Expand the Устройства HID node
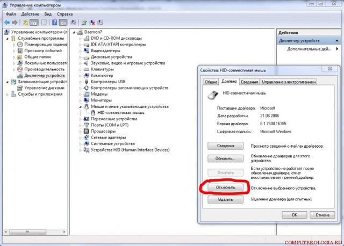The height and width of the screenshot is (246, 344). (x=80, y=150)
